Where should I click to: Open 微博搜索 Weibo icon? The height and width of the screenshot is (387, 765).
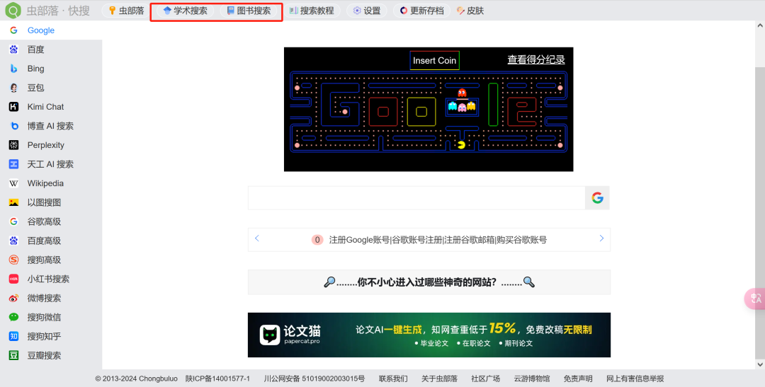click(x=13, y=298)
